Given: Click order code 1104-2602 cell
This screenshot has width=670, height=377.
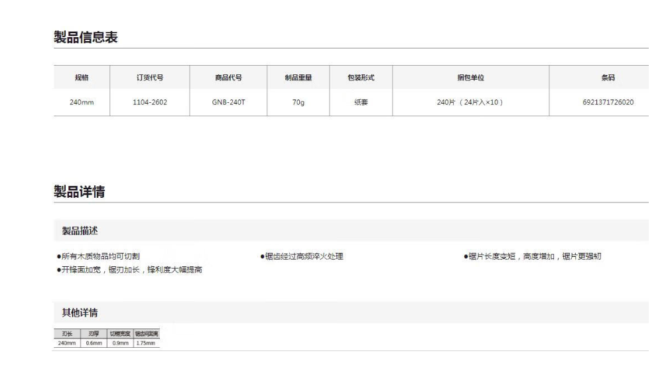Looking at the screenshot, I should (150, 102).
